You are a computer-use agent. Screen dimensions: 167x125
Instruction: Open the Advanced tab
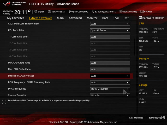pos(75,18)
